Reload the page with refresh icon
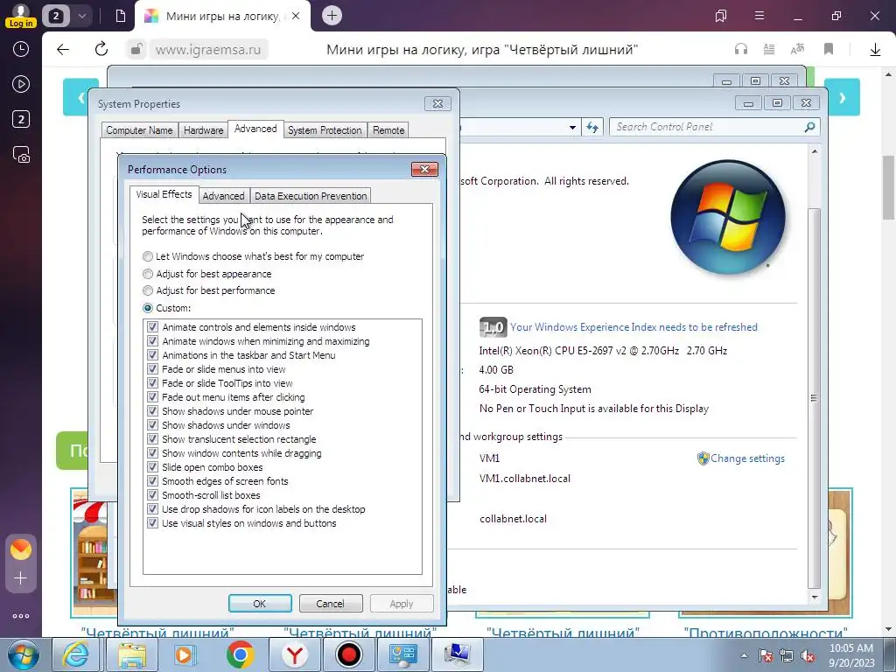Viewport: 896px width, 672px height. click(101, 49)
